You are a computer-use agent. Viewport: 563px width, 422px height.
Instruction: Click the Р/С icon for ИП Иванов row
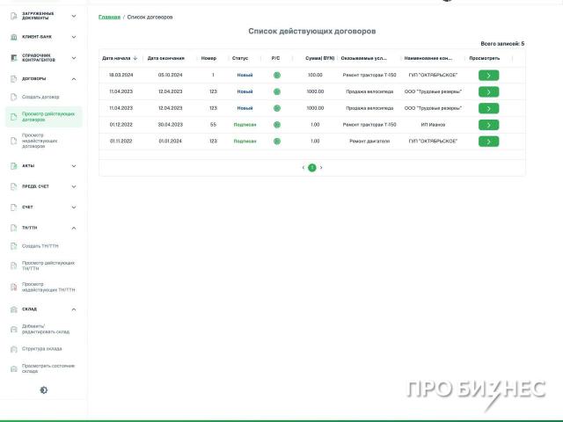[276, 125]
